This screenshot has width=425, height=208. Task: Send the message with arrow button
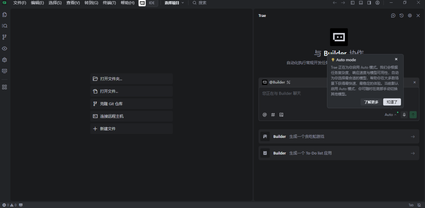[413, 115]
